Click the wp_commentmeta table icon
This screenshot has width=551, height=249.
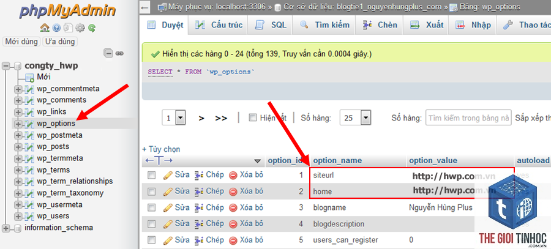click(x=29, y=89)
